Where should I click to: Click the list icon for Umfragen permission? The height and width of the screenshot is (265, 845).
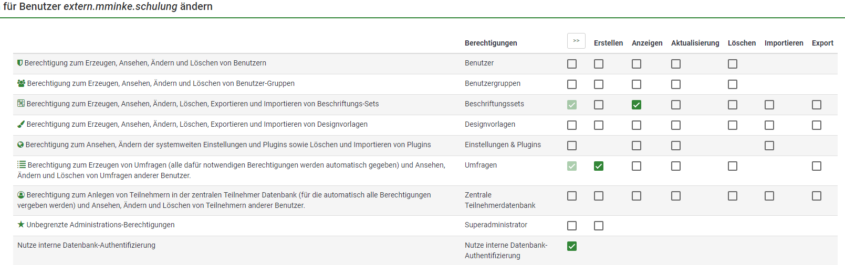[x=22, y=164]
